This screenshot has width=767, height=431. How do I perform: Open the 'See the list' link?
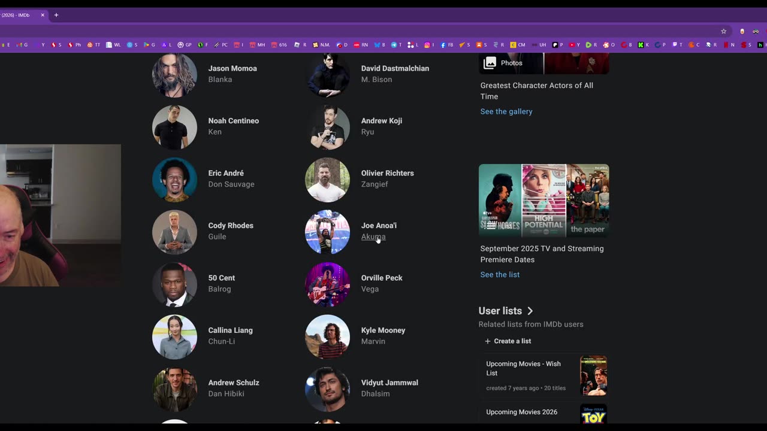pos(500,275)
